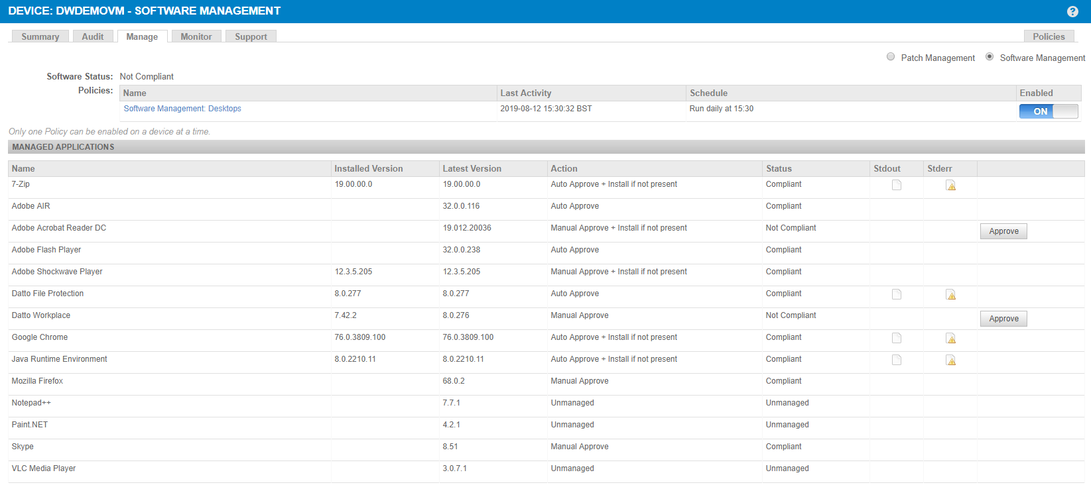Click latest version 68.0.2 for Firefox
Screen dimensions: 1091x489
454,381
